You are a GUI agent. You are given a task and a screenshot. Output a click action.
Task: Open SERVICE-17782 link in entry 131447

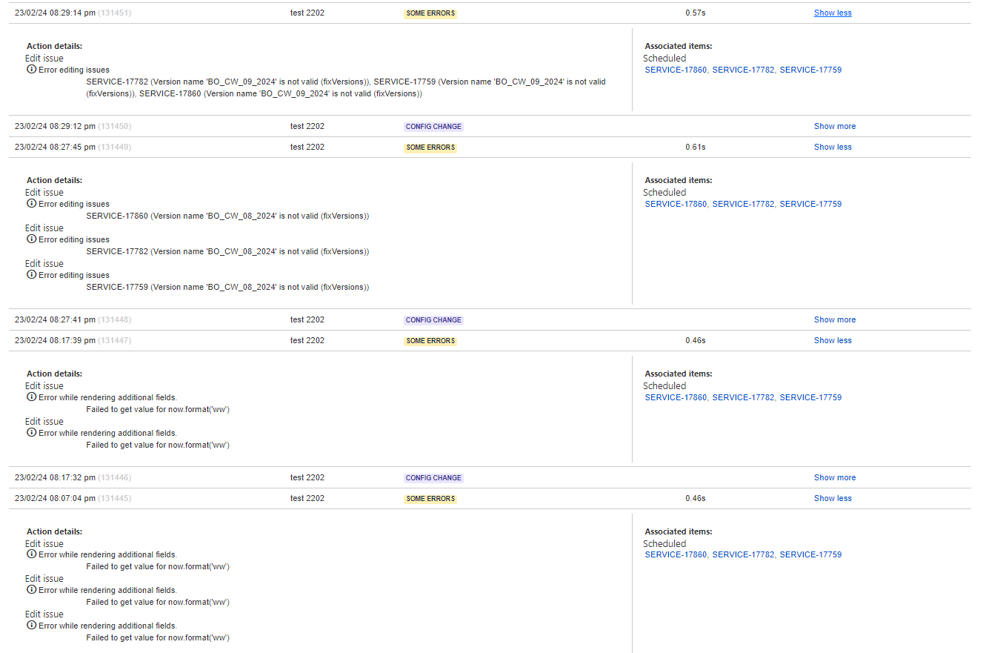[x=743, y=398]
